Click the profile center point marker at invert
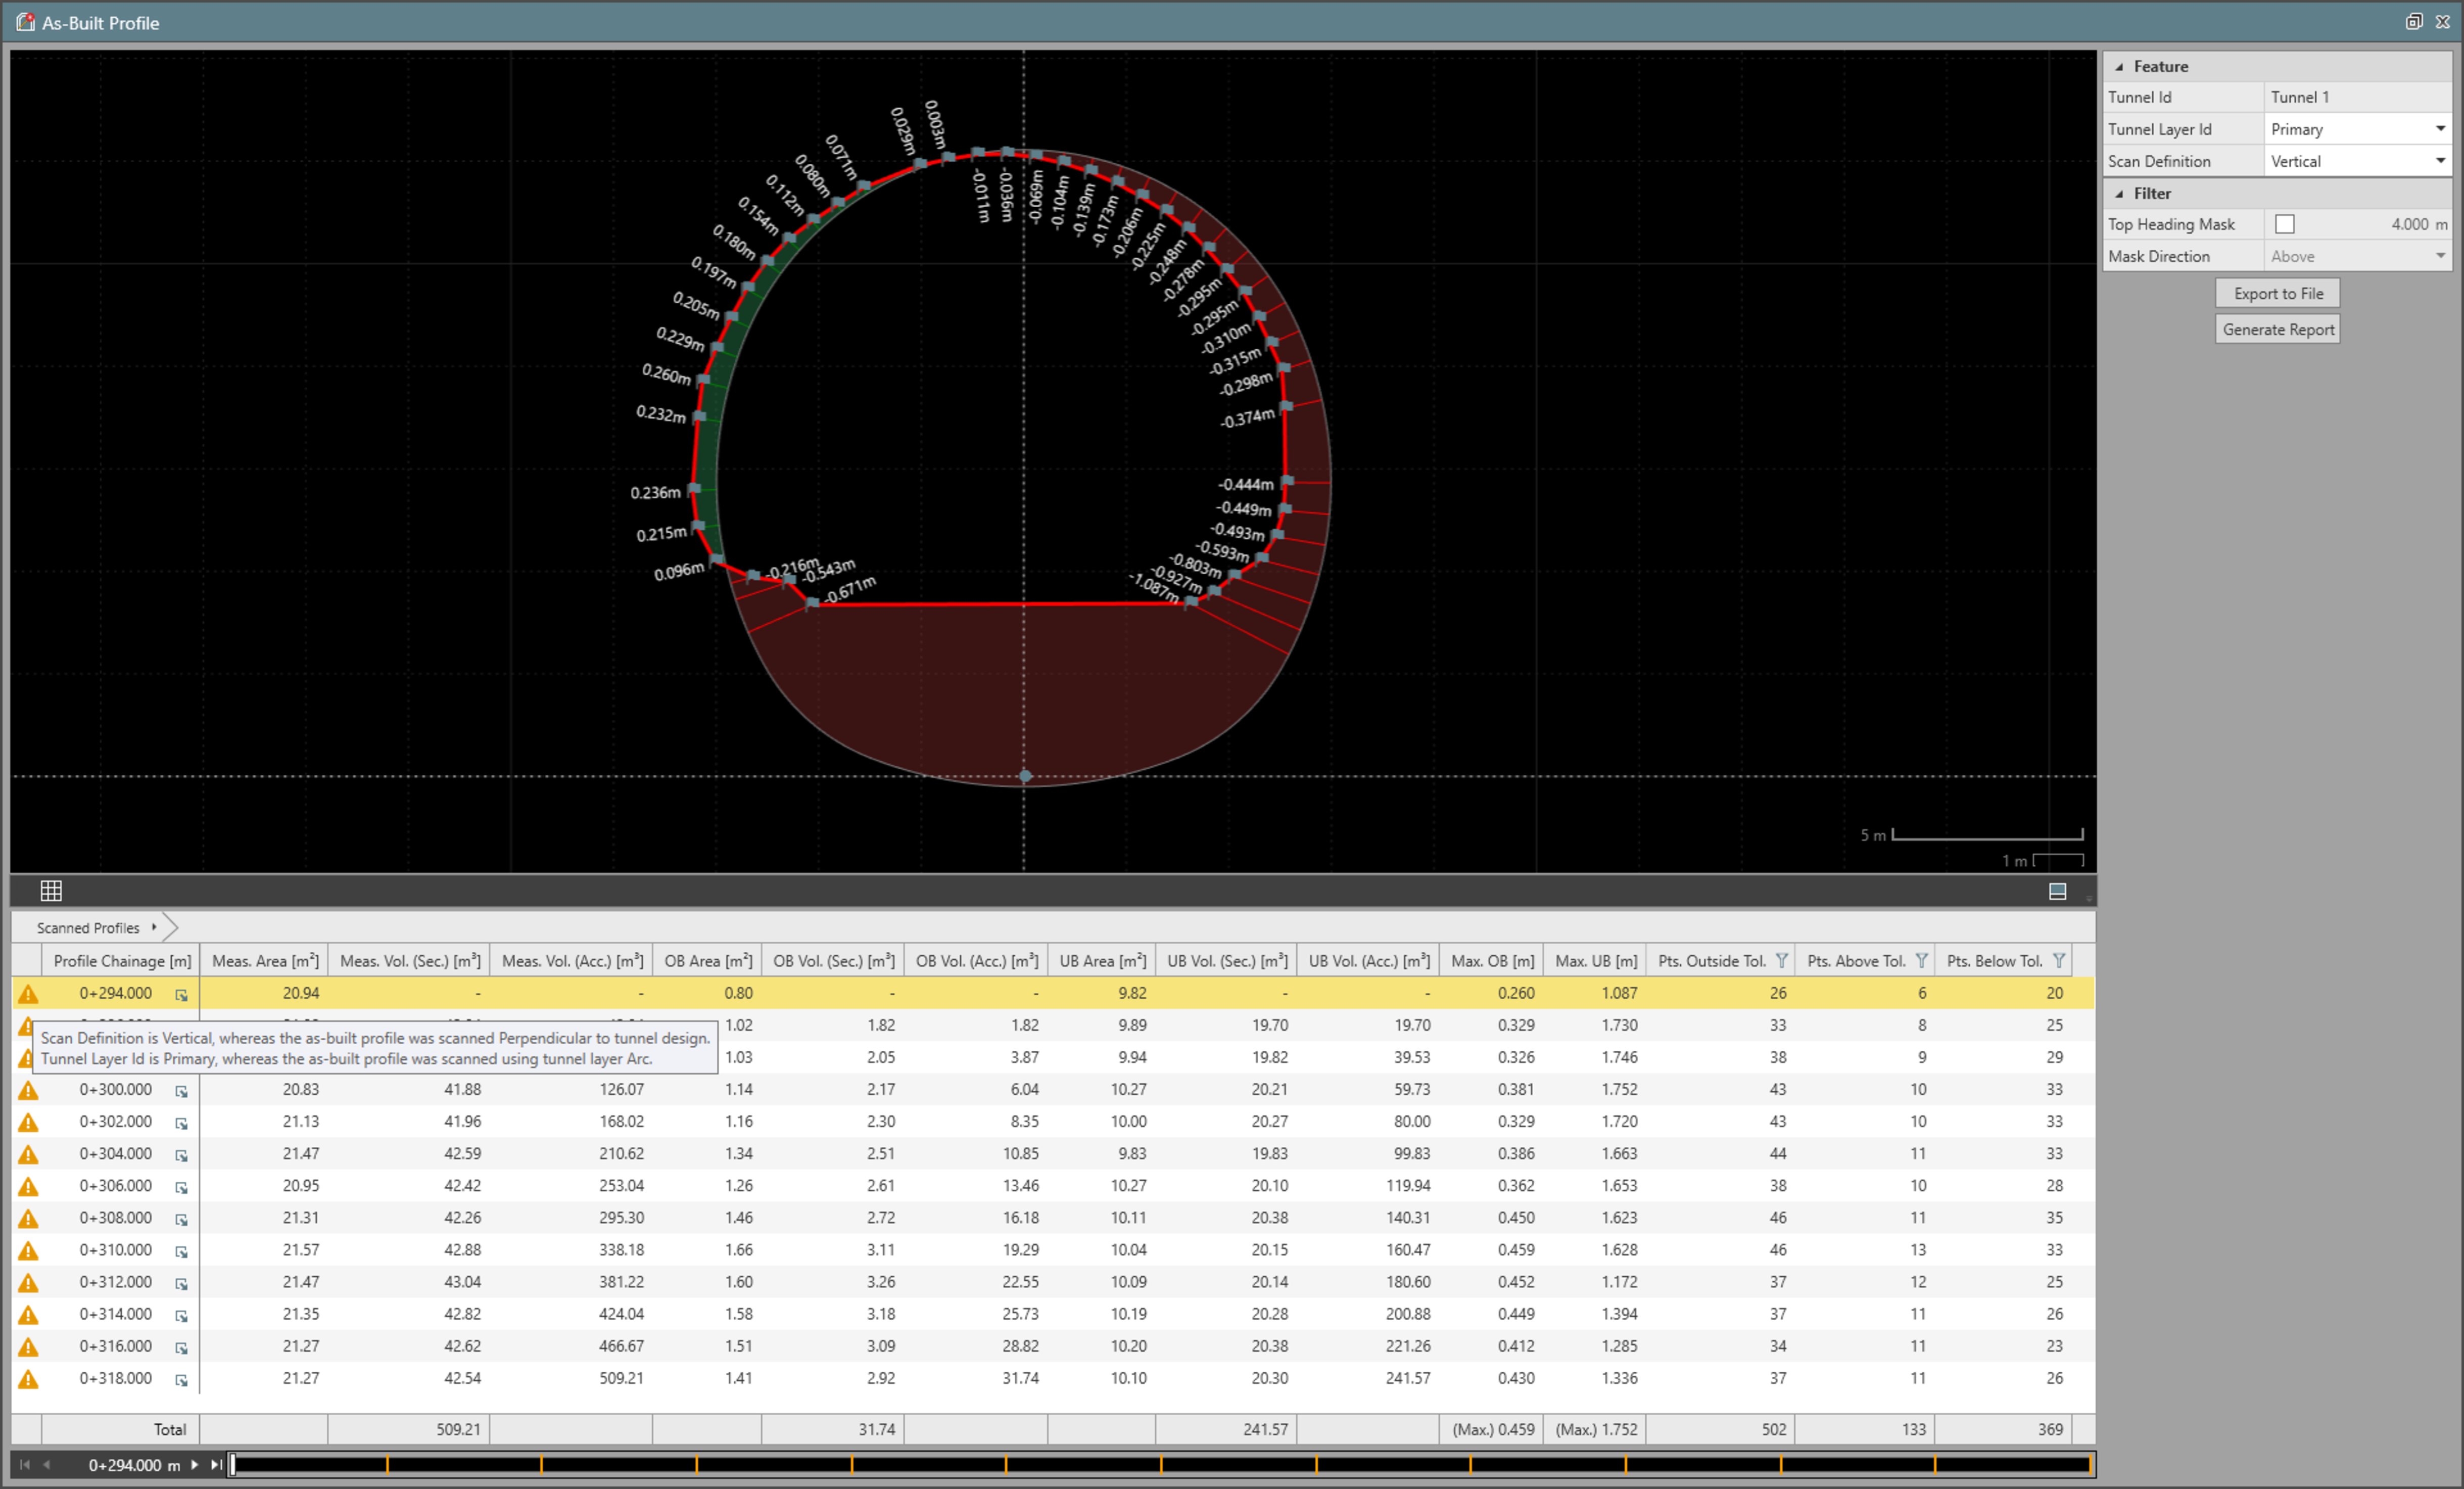 [1025, 776]
